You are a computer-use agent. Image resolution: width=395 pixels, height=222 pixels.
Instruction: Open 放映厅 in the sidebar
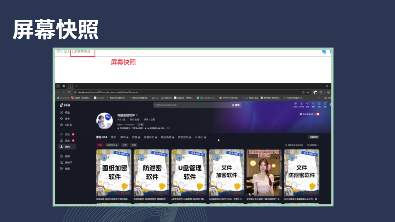point(66,162)
